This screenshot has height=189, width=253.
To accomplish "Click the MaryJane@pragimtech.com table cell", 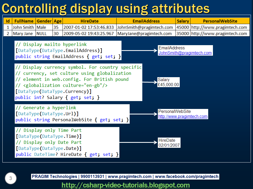I will [146, 33].
